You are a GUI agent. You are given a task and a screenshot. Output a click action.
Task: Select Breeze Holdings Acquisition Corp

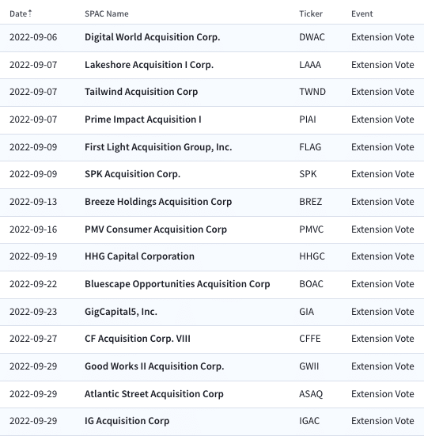coord(158,202)
